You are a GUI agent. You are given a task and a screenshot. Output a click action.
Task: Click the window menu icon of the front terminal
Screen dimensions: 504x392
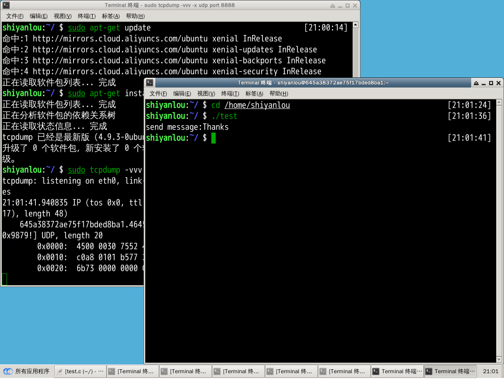click(x=150, y=83)
